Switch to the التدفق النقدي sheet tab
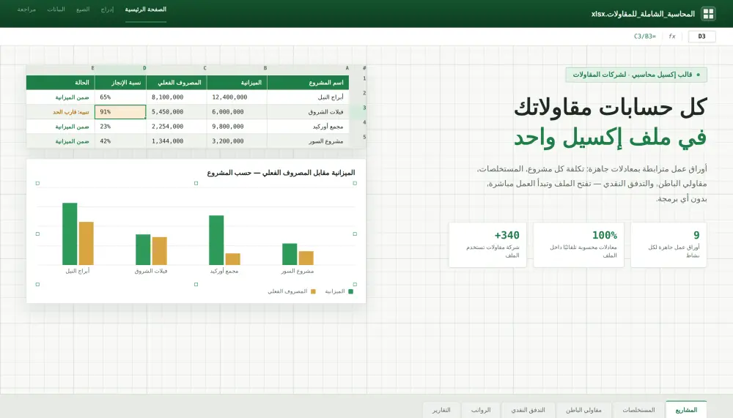This screenshot has height=418, width=733. click(x=528, y=410)
